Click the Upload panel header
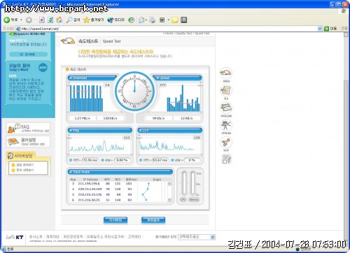The height and width of the screenshot is (253, 350). point(178,78)
